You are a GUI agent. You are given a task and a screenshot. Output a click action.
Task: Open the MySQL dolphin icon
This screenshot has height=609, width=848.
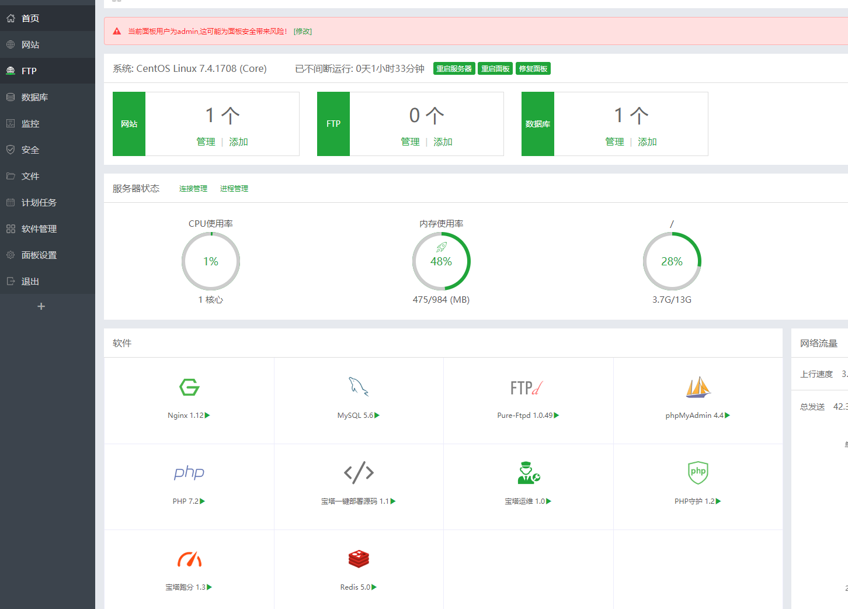click(x=359, y=386)
